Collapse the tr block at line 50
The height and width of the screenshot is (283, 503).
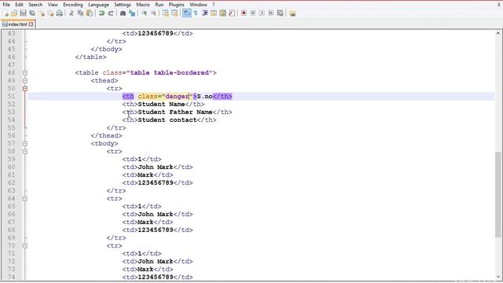click(x=25, y=89)
